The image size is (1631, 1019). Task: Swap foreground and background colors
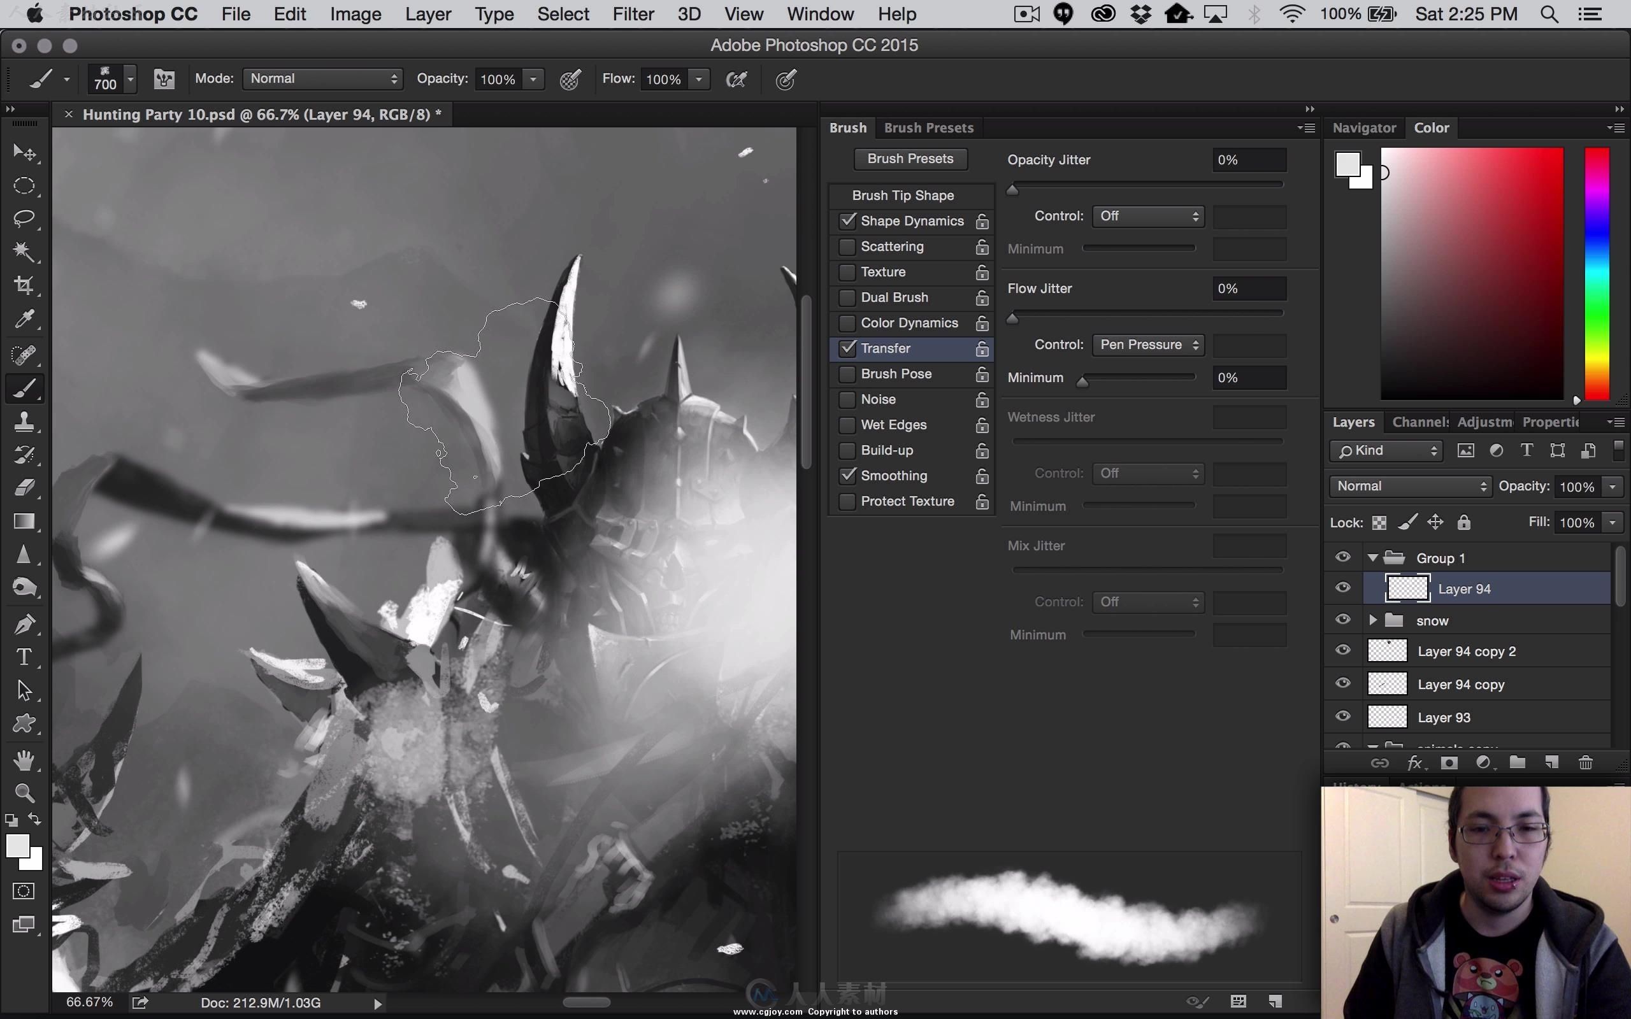34,820
